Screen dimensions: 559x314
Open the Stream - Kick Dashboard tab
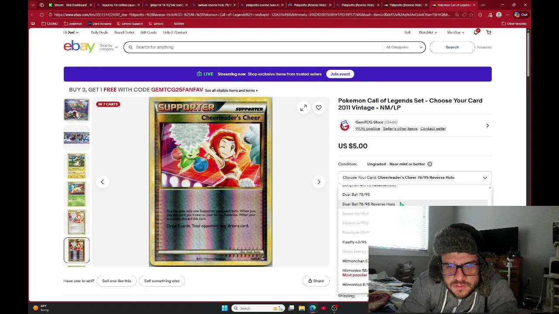pyautogui.click(x=70, y=5)
